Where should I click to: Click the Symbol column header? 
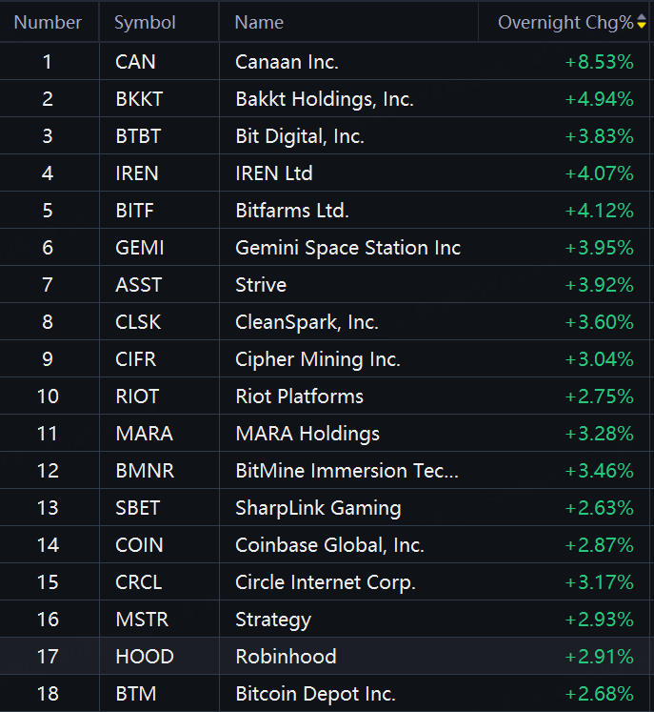tap(145, 22)
